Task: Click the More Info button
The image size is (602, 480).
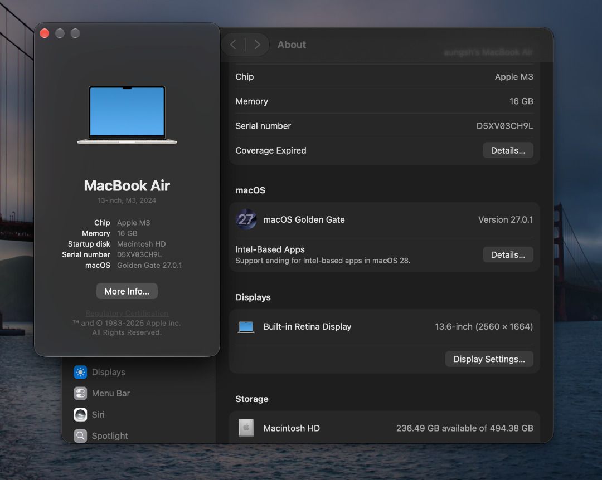Action: [x=127, y=291]
